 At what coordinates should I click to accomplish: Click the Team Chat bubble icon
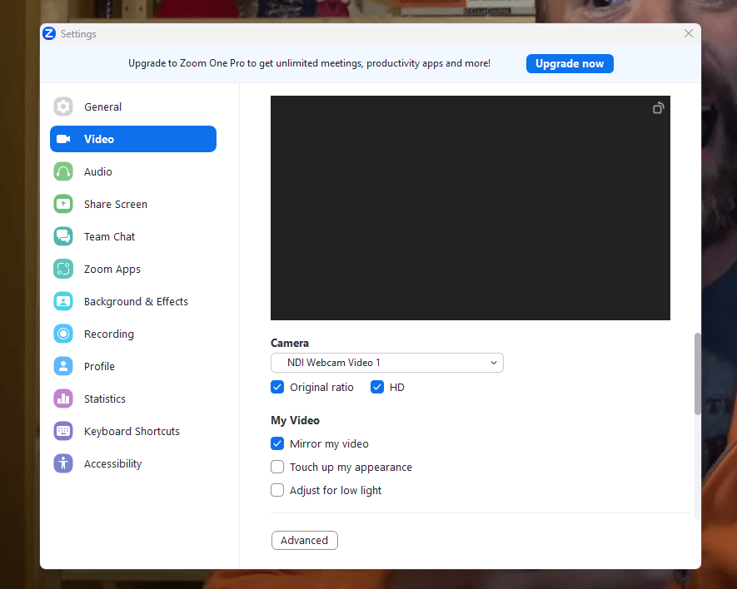63,236
